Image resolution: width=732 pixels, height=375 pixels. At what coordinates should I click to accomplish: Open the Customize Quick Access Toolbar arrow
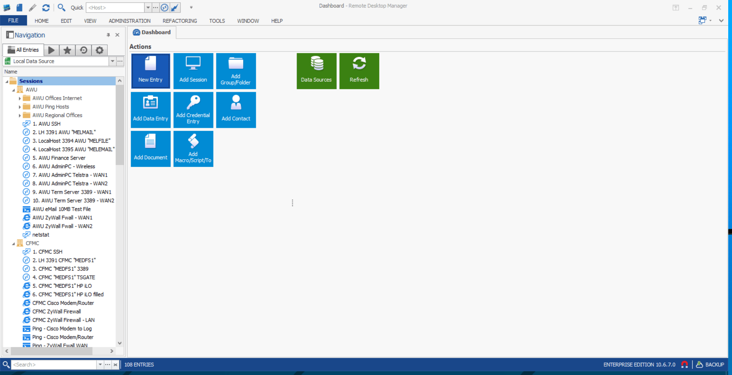point(191,8)
